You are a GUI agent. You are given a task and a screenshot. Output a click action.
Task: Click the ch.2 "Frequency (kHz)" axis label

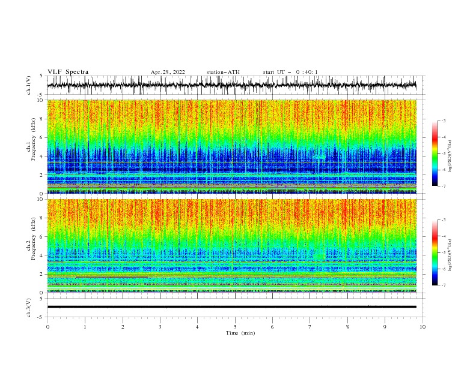pos(33,238)
